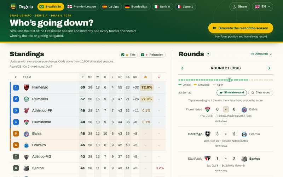Go to the previous round arrow
Screen dimensions: 283x177
(182, 68)
